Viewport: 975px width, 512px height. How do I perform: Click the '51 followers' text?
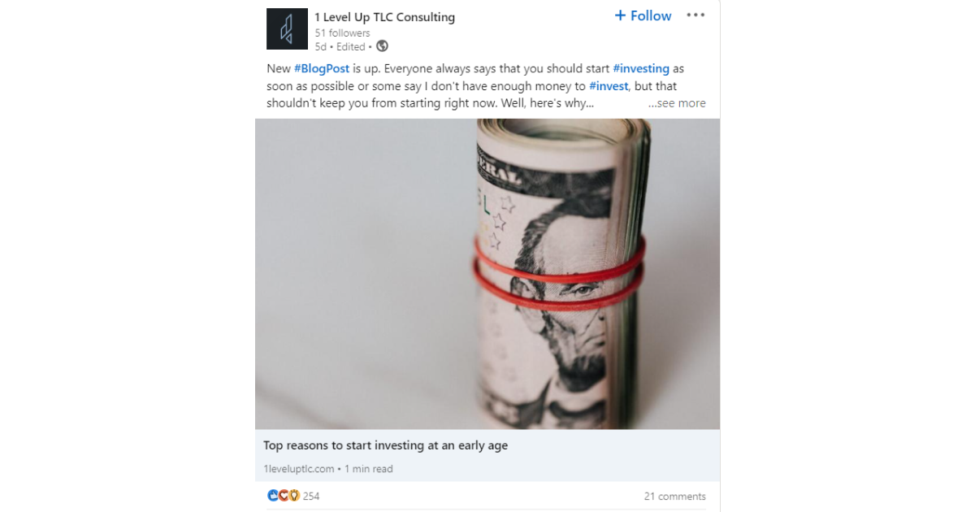click(343, 33)
